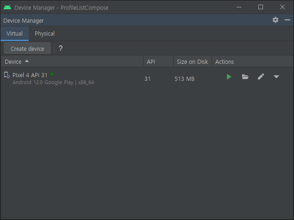
Task: Close the Device Manager window
Action: coord(282,7)
